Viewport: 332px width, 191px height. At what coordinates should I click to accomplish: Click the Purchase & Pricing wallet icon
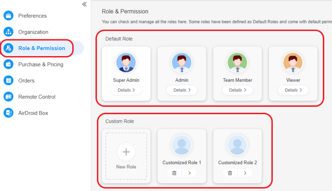coord(9,64)
